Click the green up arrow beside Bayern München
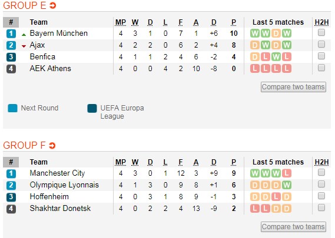Image resolution: width=335 pixels, height=238 pixels. tap(24, 35)
